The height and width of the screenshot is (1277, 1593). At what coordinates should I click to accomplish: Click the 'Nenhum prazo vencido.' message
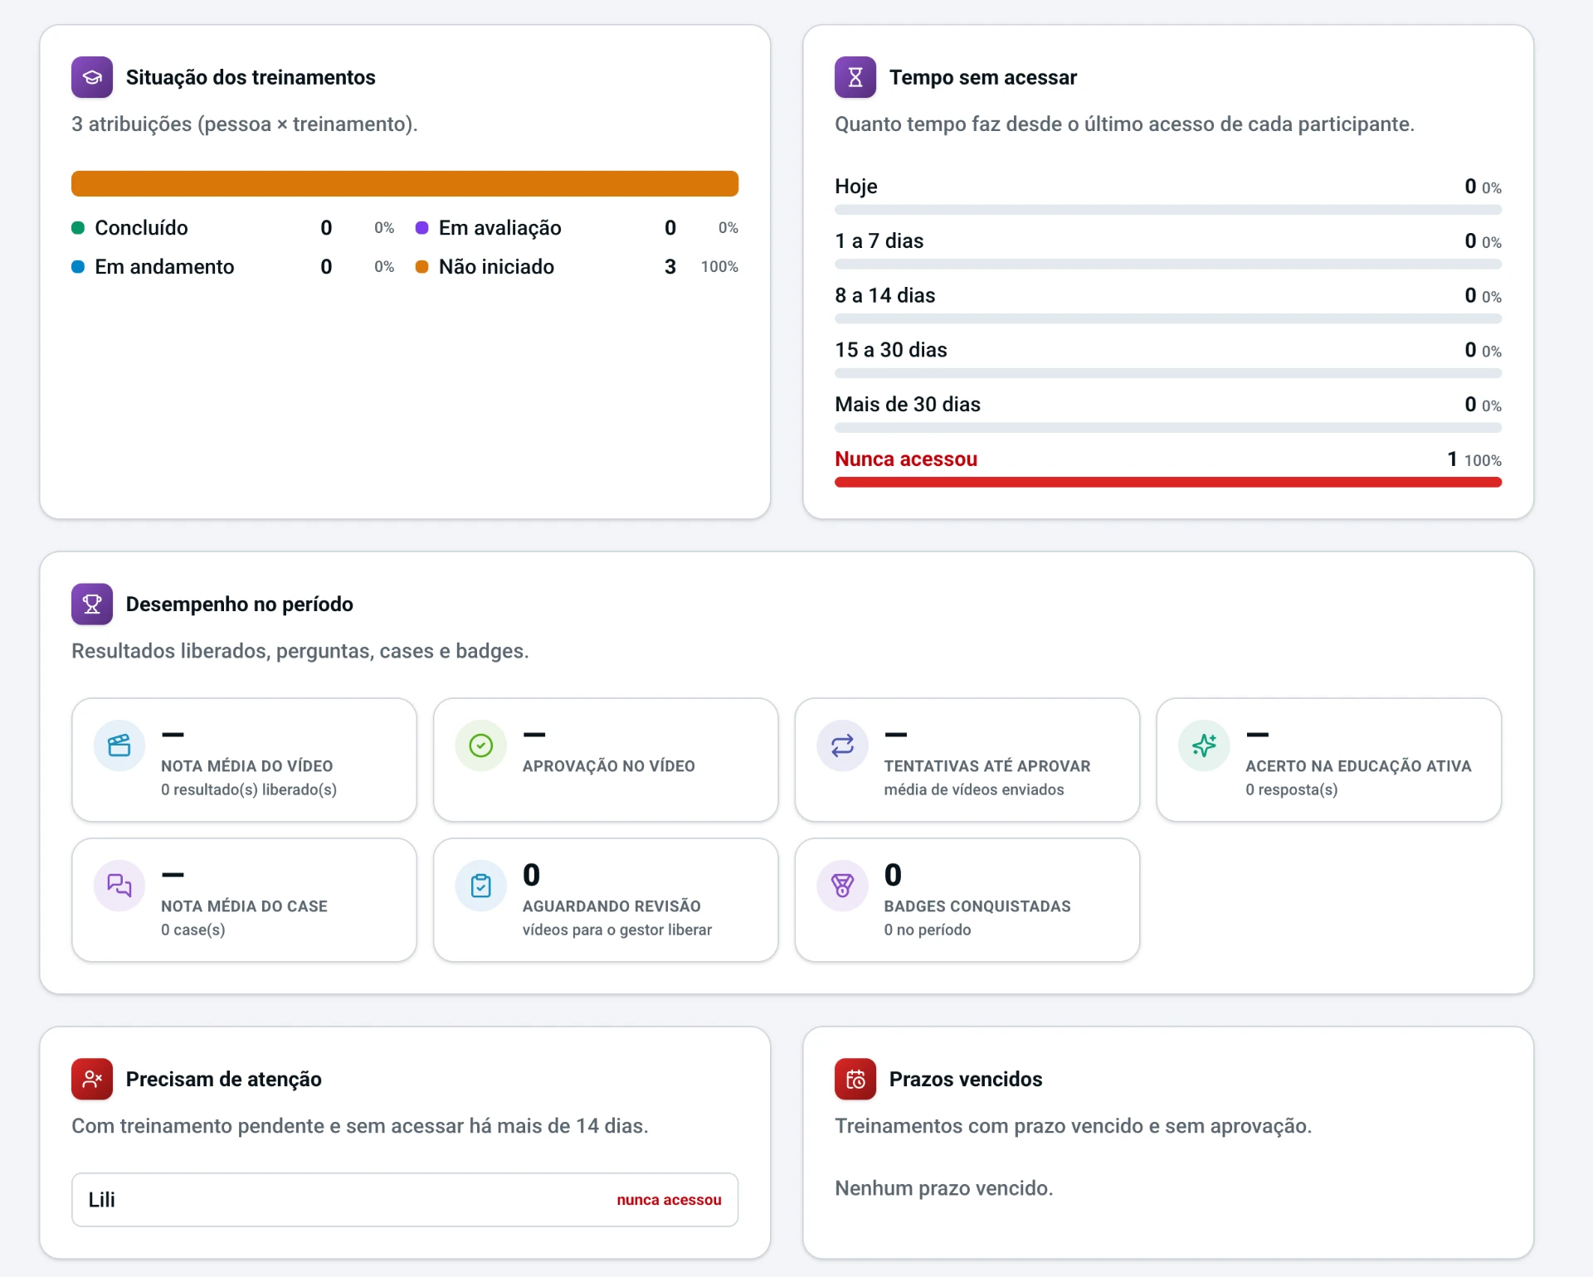(x=944, y=1188)
